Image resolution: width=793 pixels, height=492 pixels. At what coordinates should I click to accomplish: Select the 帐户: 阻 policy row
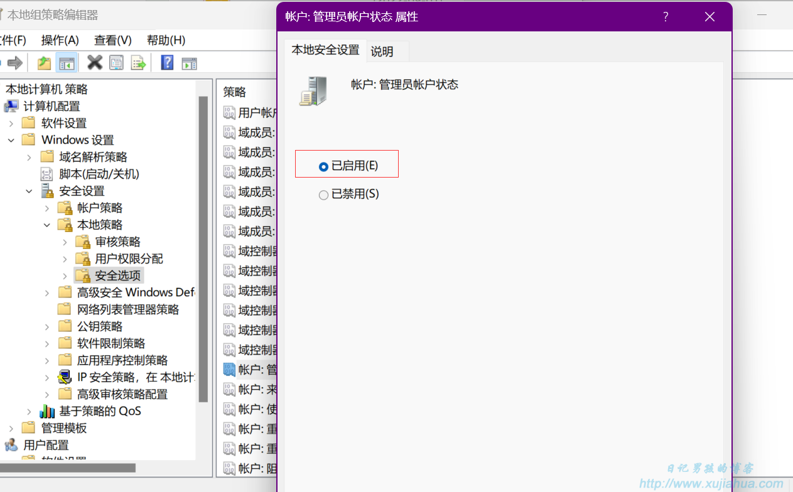point(250,468)
